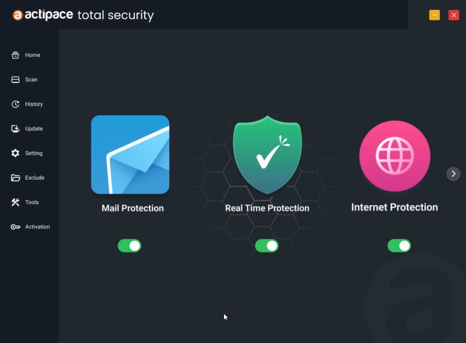Turn off Real Time Protection switch

click(267, 246)
